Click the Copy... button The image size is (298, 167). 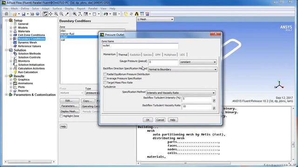click(88, 101)
